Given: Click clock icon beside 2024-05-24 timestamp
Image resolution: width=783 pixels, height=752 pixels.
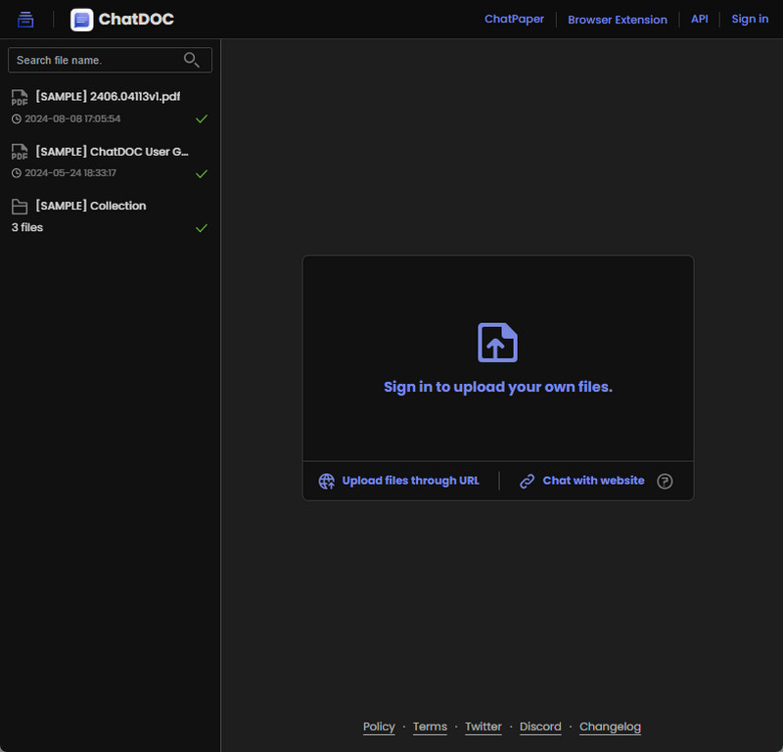Looking at the screenshot, I should (x=17, y=173).
